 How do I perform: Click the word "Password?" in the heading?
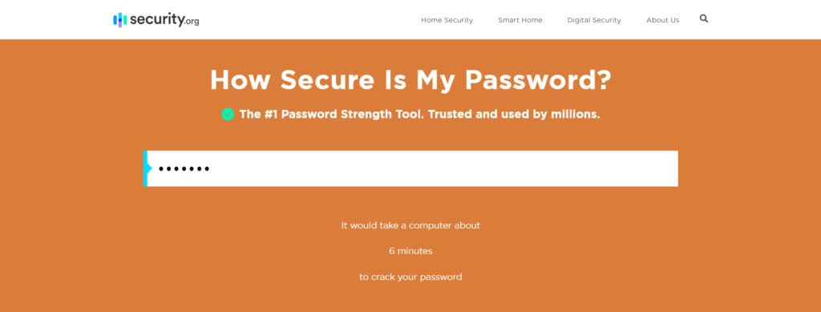click(538, 80)
